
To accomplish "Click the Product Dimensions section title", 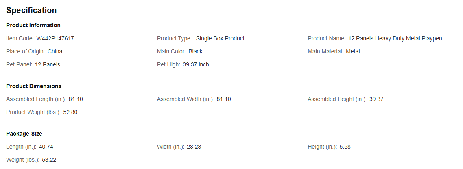I will point(34,86).
